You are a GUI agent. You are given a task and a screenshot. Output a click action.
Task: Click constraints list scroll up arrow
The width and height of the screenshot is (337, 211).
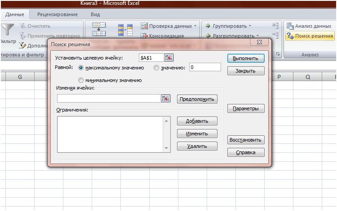pos(166,121)
